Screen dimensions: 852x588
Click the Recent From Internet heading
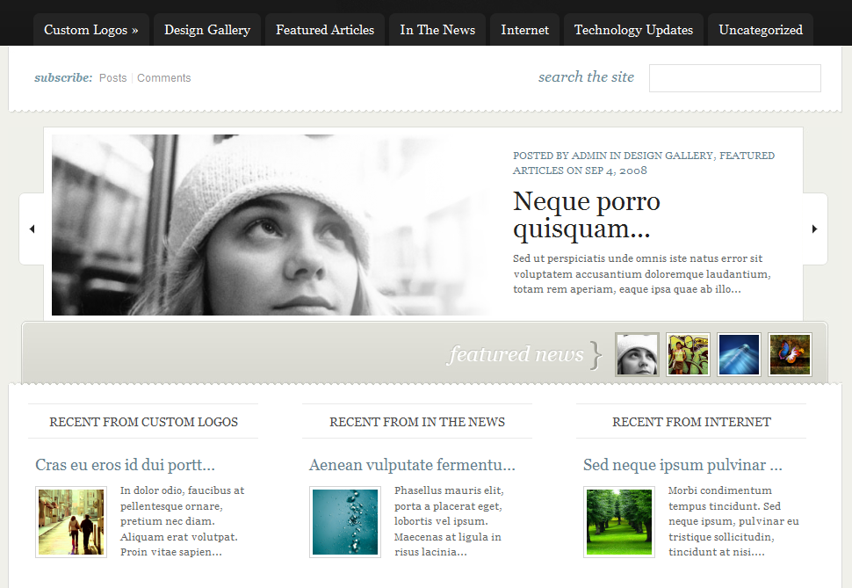(691, 422)
